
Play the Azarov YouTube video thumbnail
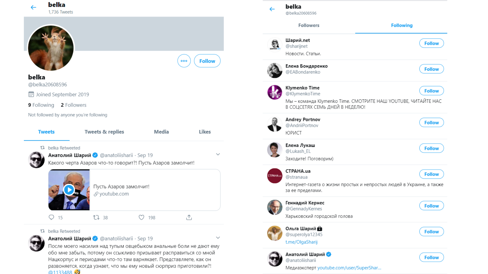(69, 190)
